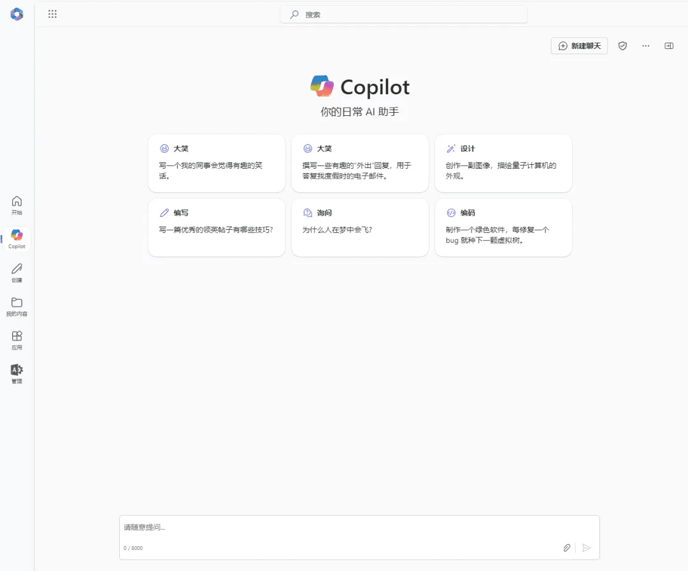Select the 设计 quantum computer image card
Viewport: 688px width, 571px height.
[503, 163]
